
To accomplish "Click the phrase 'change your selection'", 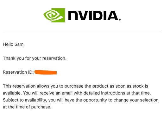I will [136, 100].
